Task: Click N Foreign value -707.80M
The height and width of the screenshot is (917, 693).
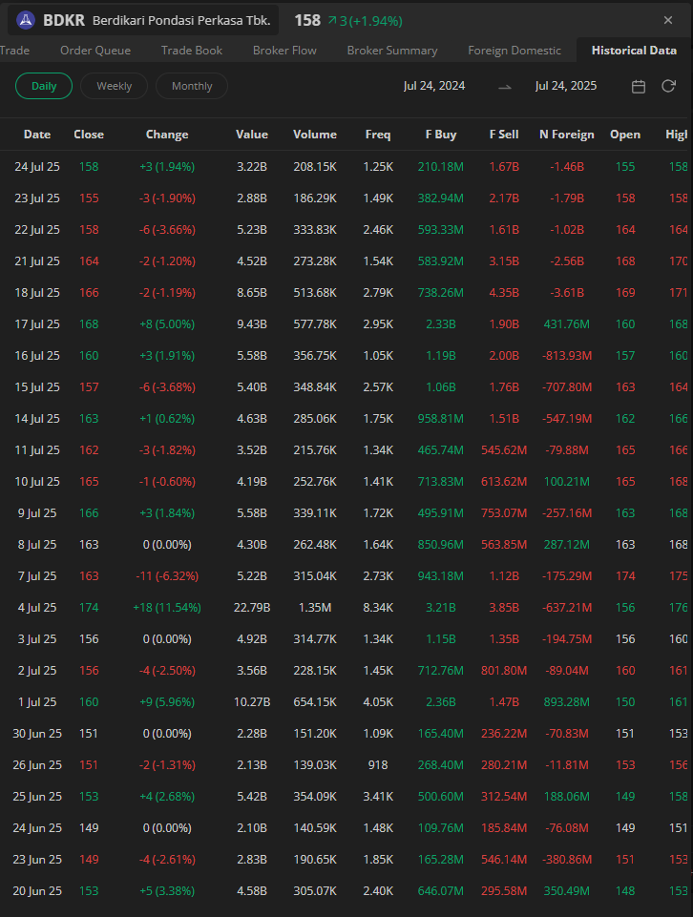Action: tap(567, 387)
